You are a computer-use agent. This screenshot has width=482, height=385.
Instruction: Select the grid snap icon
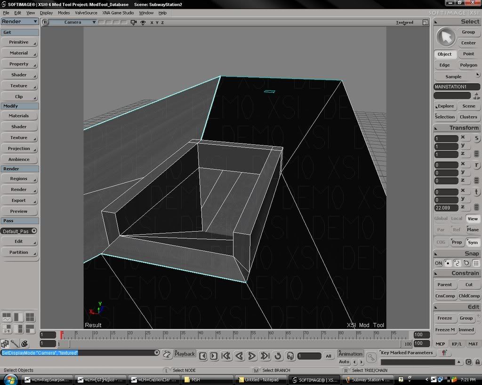pos(476,263)
